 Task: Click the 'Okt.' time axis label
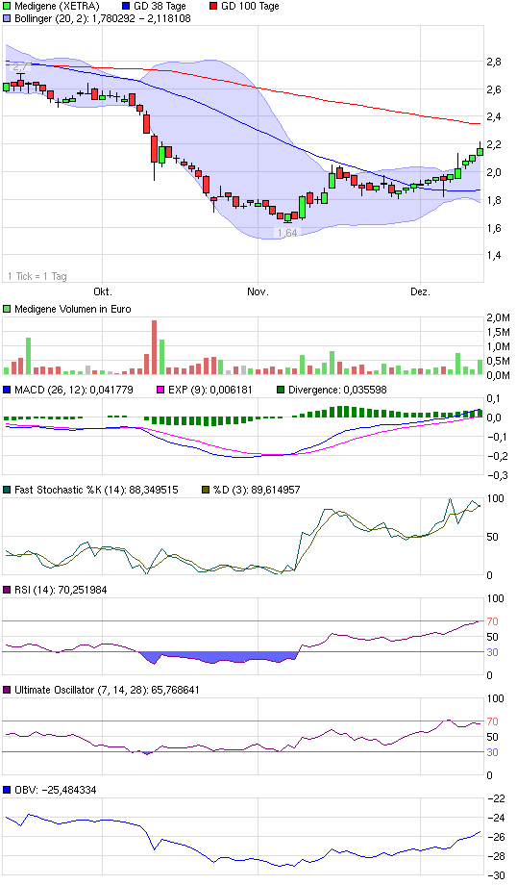(103, 291)
